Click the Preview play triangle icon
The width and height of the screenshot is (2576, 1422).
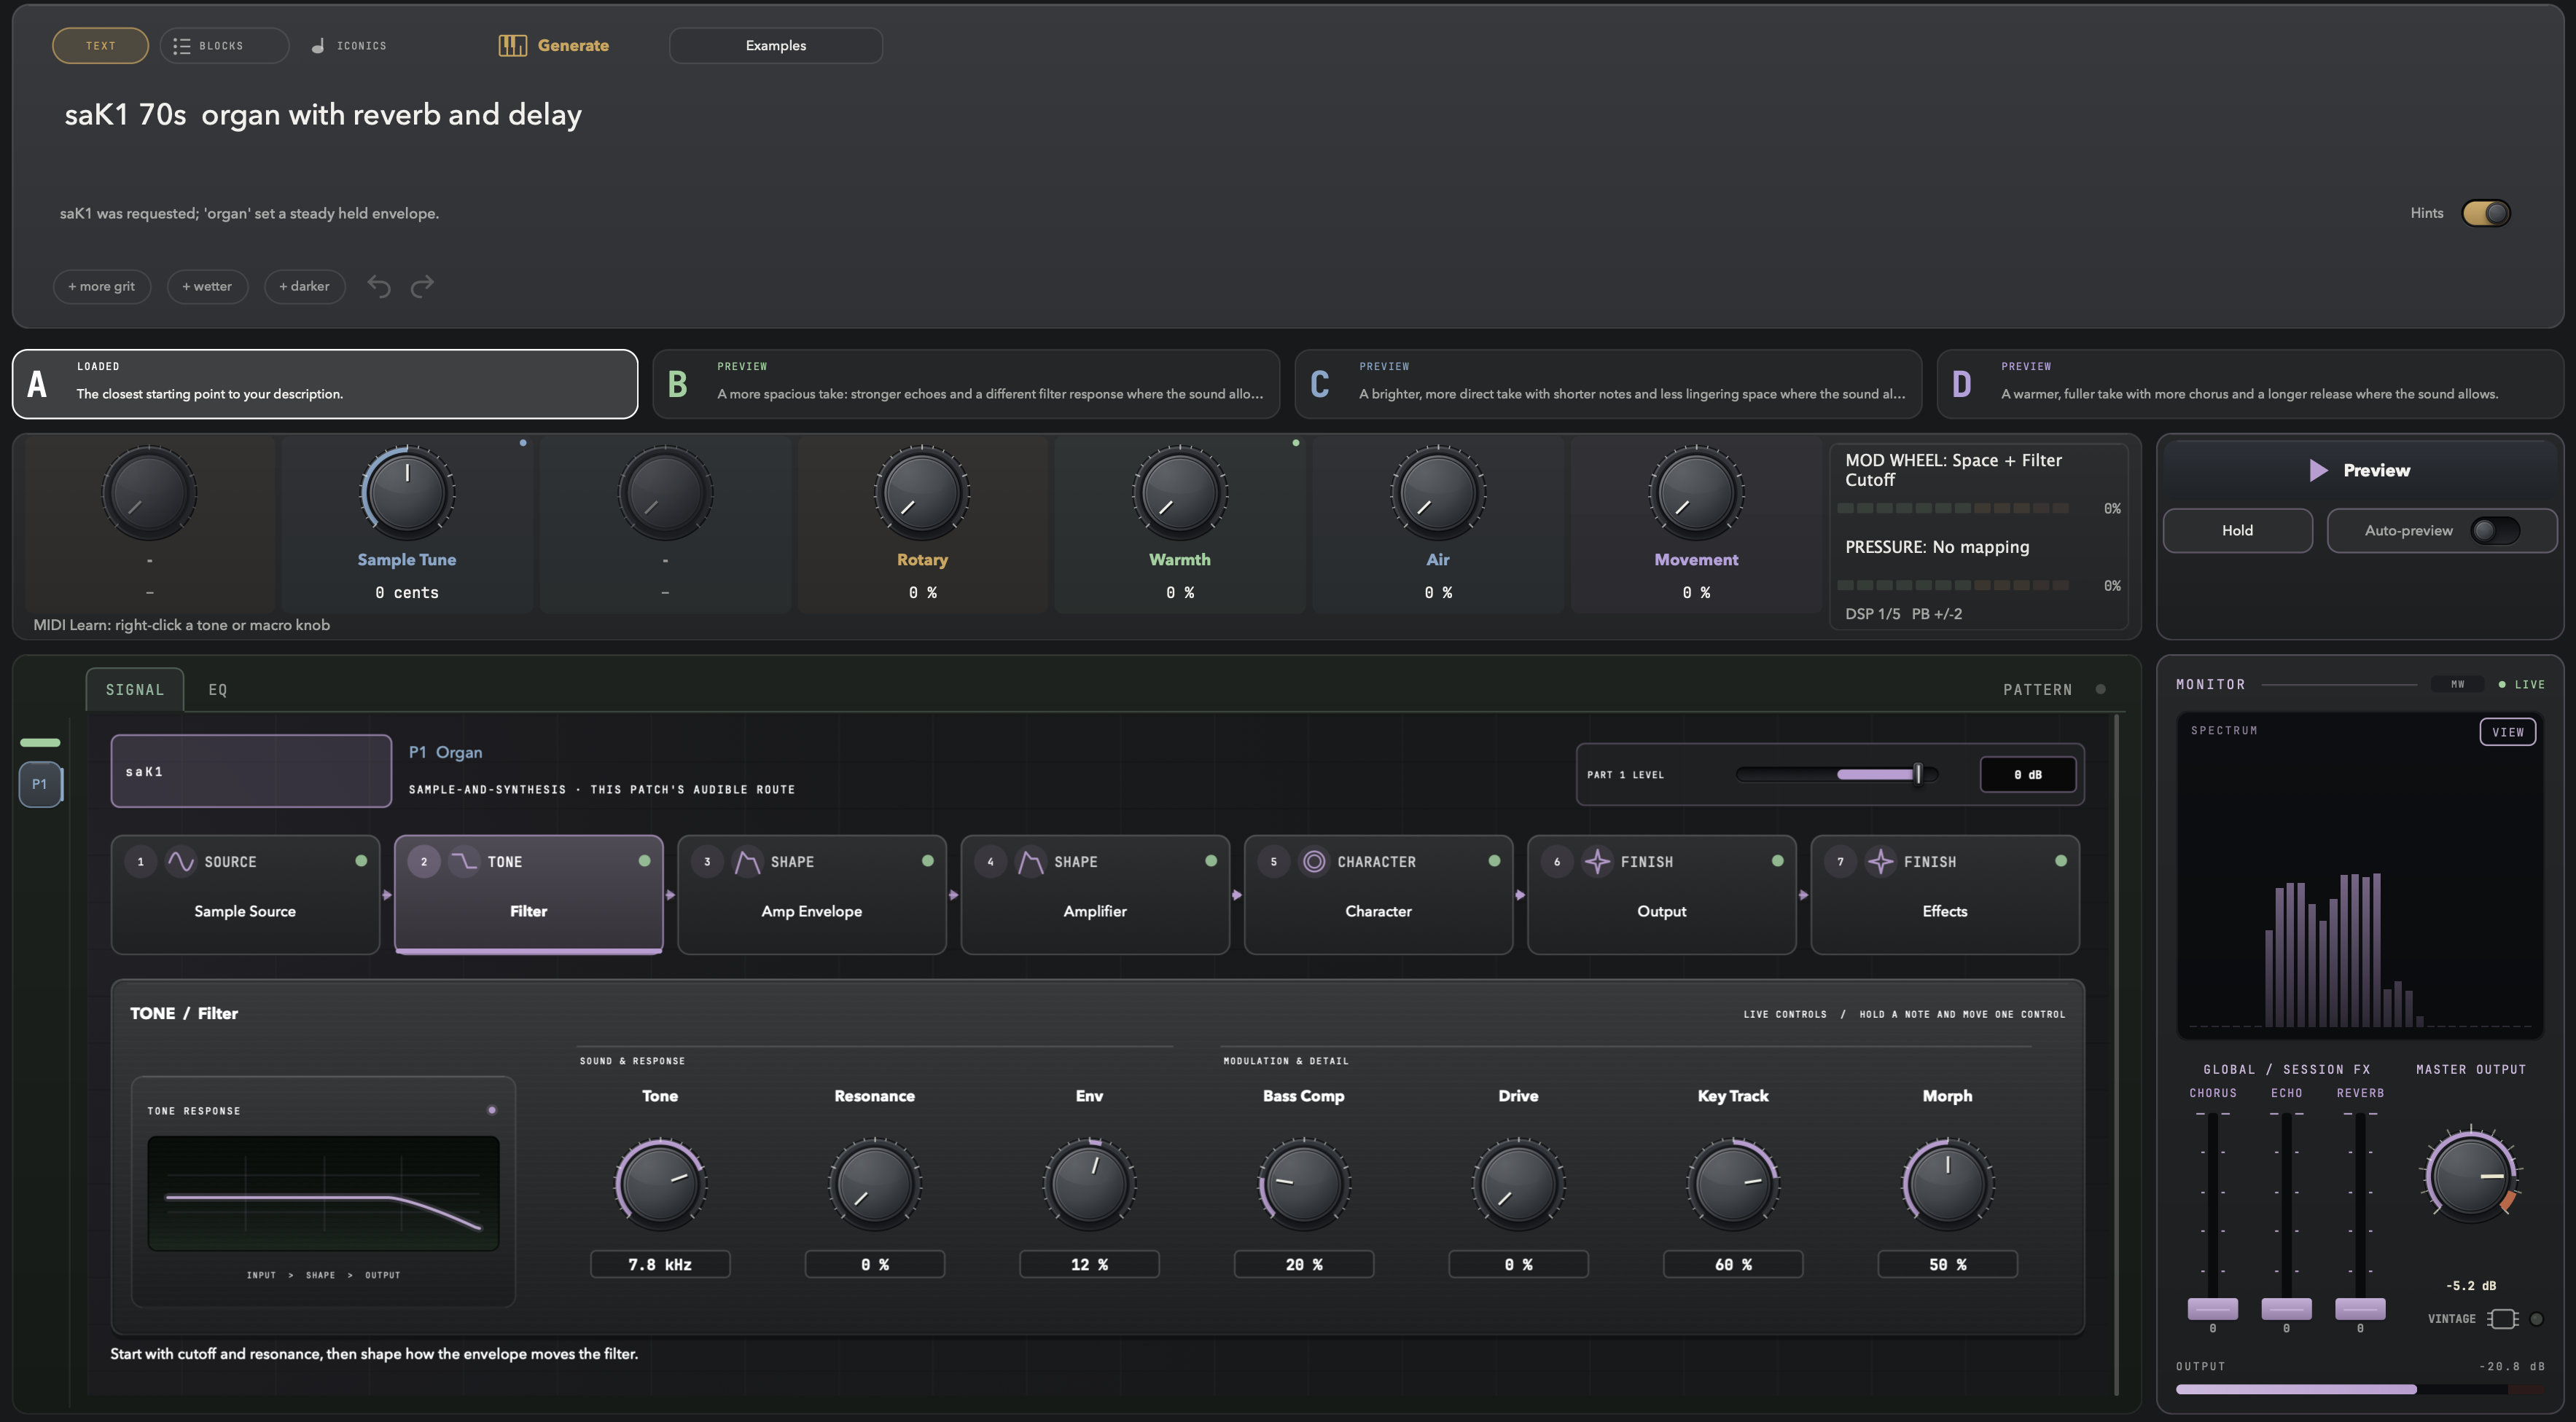(2318, 470)
